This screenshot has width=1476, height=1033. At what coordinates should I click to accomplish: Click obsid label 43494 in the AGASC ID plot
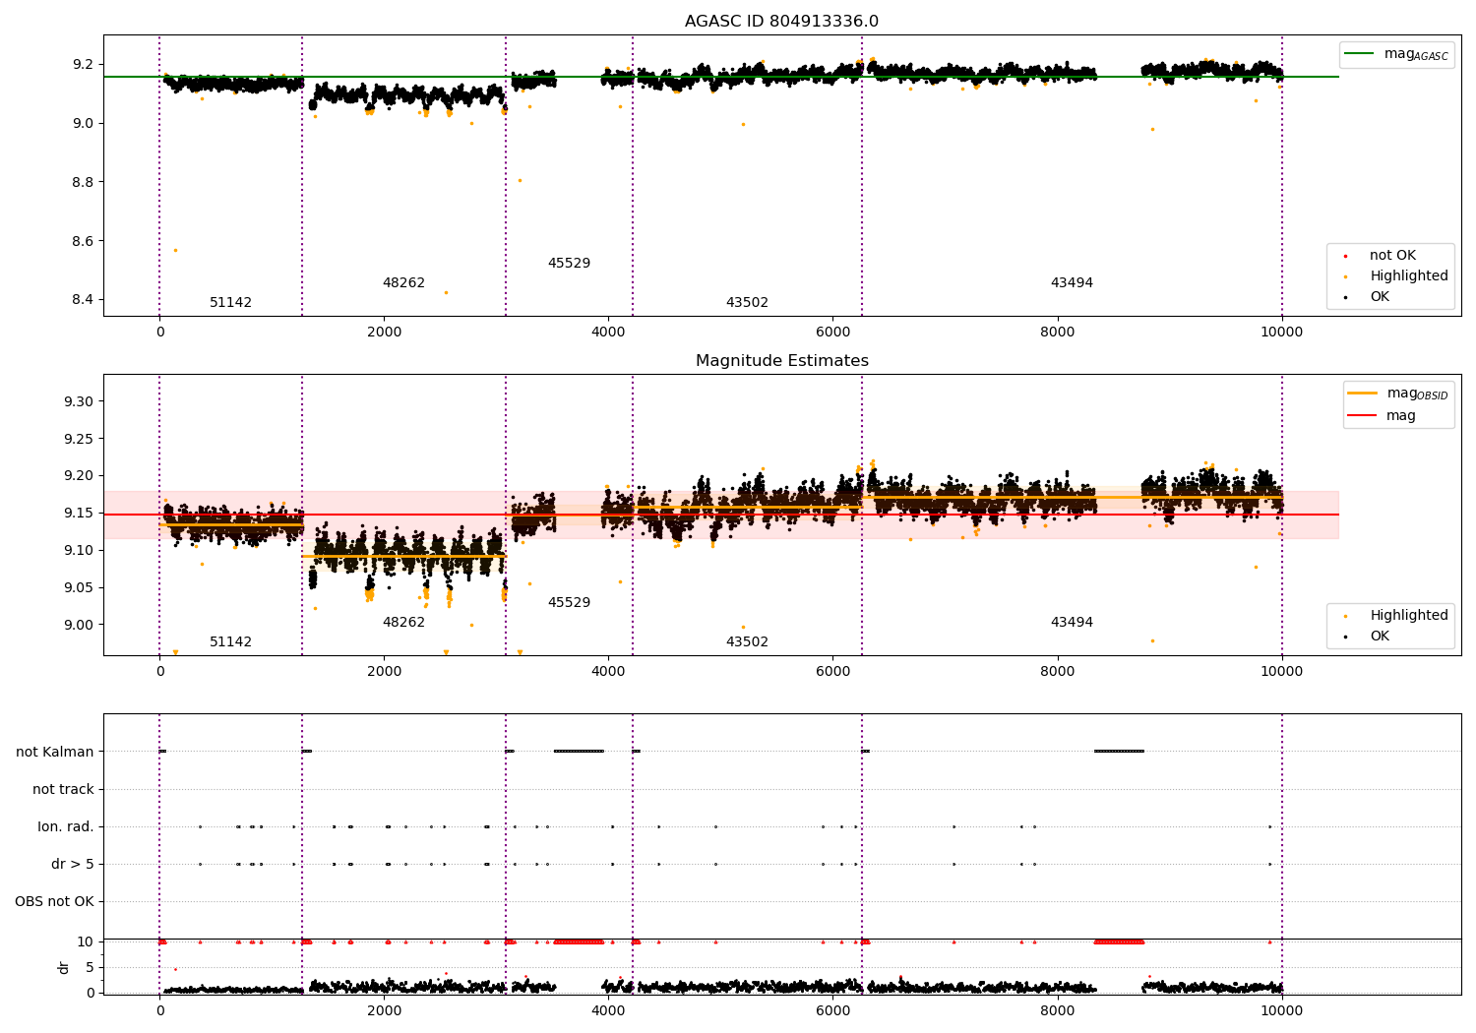[x=1072, y=283]
